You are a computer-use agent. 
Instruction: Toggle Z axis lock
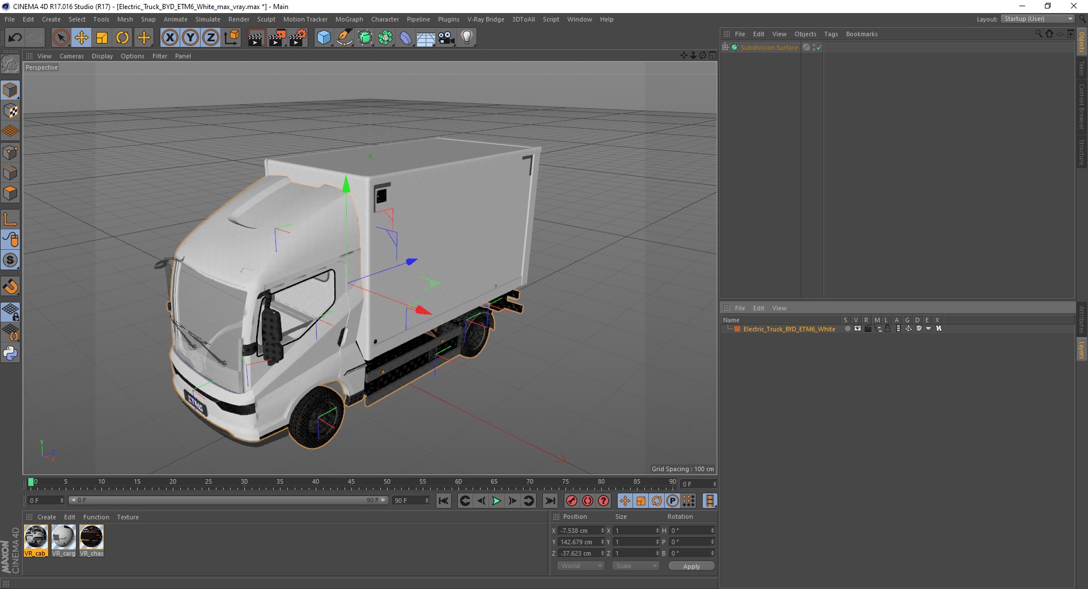click(x=211, y=38)
